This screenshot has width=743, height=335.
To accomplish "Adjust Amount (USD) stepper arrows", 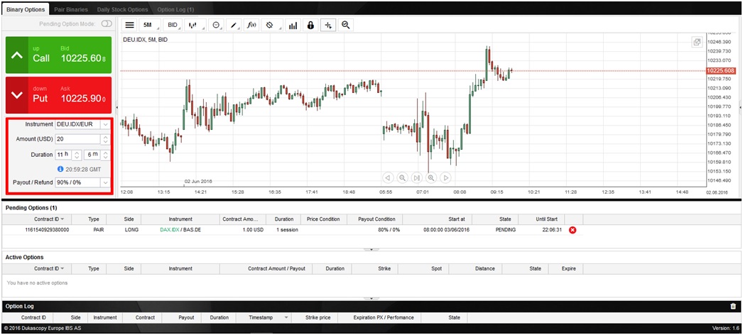I will point(105,140).
